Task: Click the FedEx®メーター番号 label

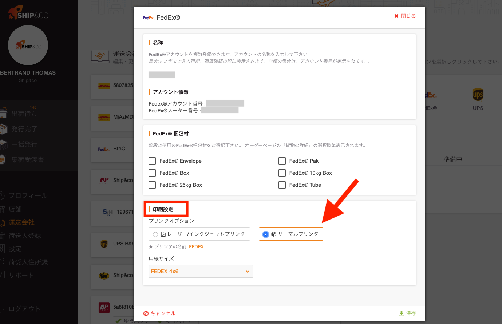Action: [175, 111]
